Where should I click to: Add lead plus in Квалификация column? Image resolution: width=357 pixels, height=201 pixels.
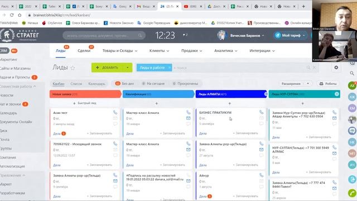coord(156,103)
